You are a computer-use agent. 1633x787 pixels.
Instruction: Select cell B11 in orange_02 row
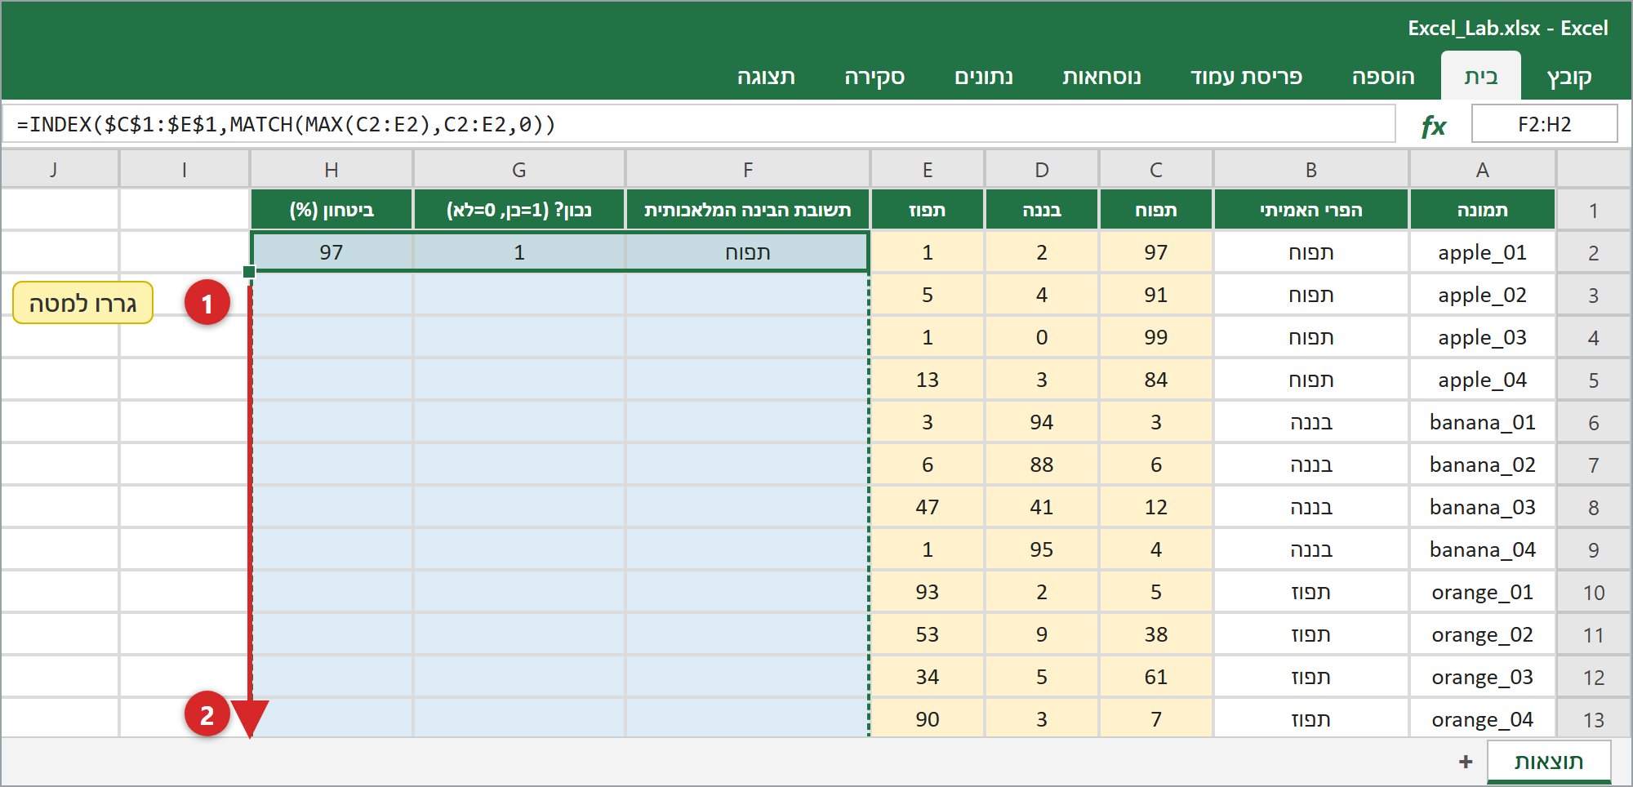tap(1311, 634)
